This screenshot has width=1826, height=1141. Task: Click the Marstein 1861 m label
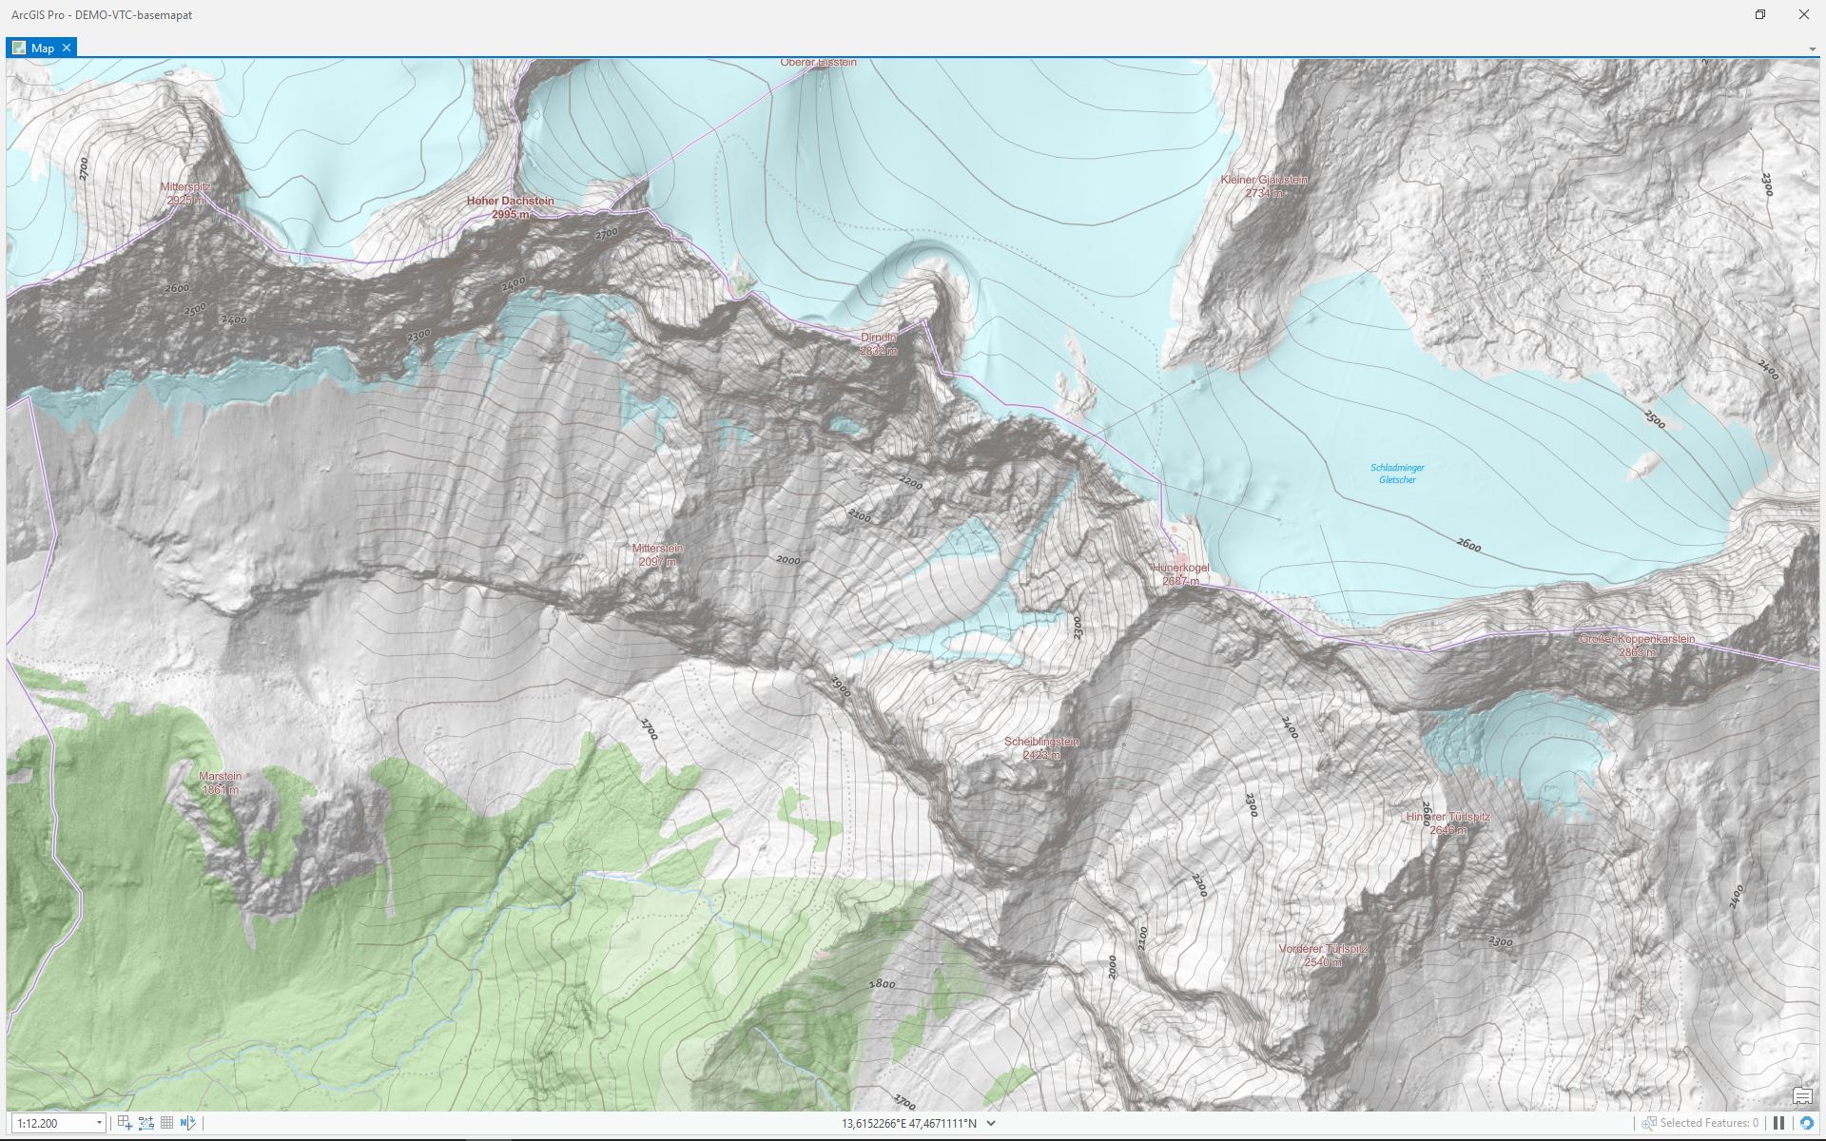pos(220,783)
